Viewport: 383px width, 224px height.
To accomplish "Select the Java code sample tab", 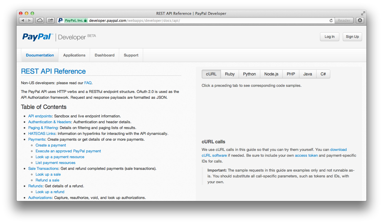I will (308, 74).
